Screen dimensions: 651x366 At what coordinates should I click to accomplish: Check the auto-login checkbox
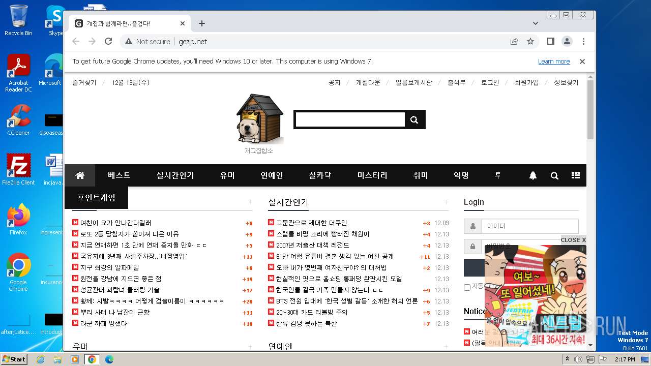[x=467, y=287]
